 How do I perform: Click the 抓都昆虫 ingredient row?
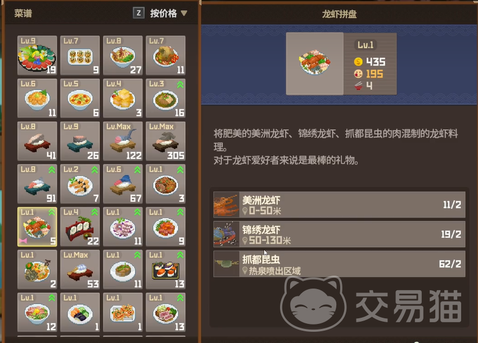(x=339, y=263)
